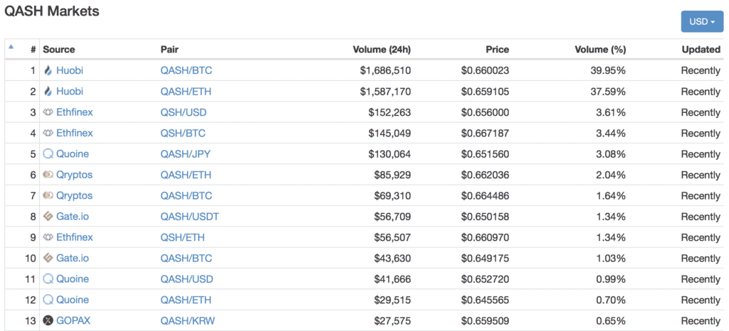Open the QASH/USD pair link
The height and width of the screenshot is (331, 729).
click(x=187, y=279)
